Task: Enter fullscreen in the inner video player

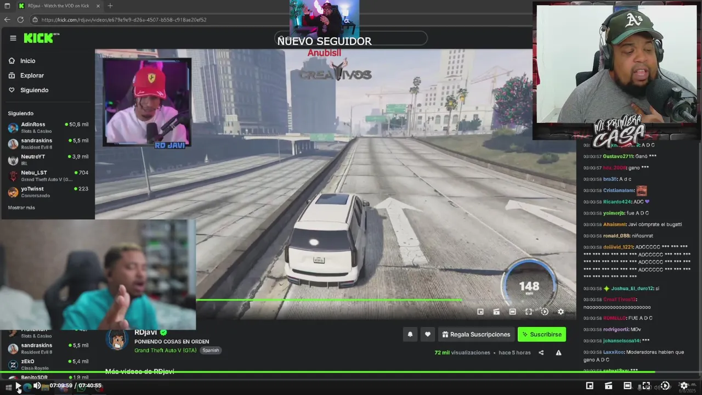Action: [x=528, y=312]
